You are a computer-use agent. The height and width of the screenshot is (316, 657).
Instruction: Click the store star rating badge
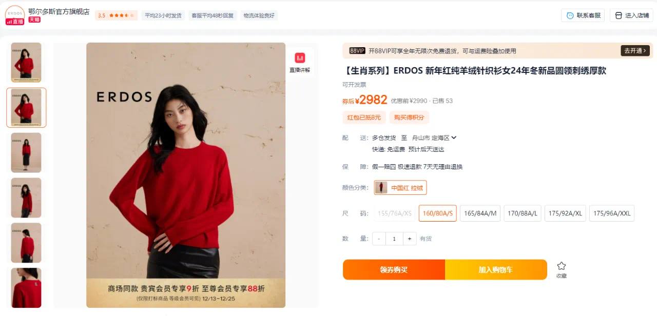(116, 15)
